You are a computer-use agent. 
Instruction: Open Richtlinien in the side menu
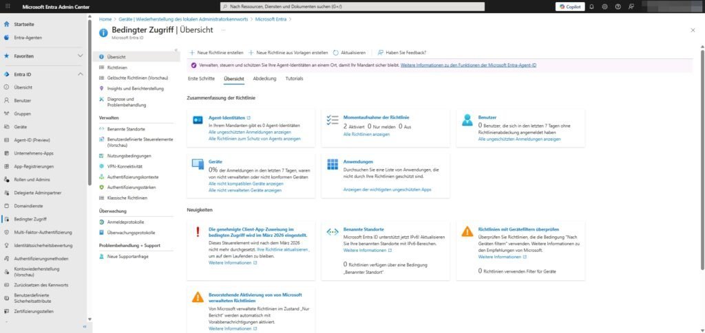tap(117, 68)
